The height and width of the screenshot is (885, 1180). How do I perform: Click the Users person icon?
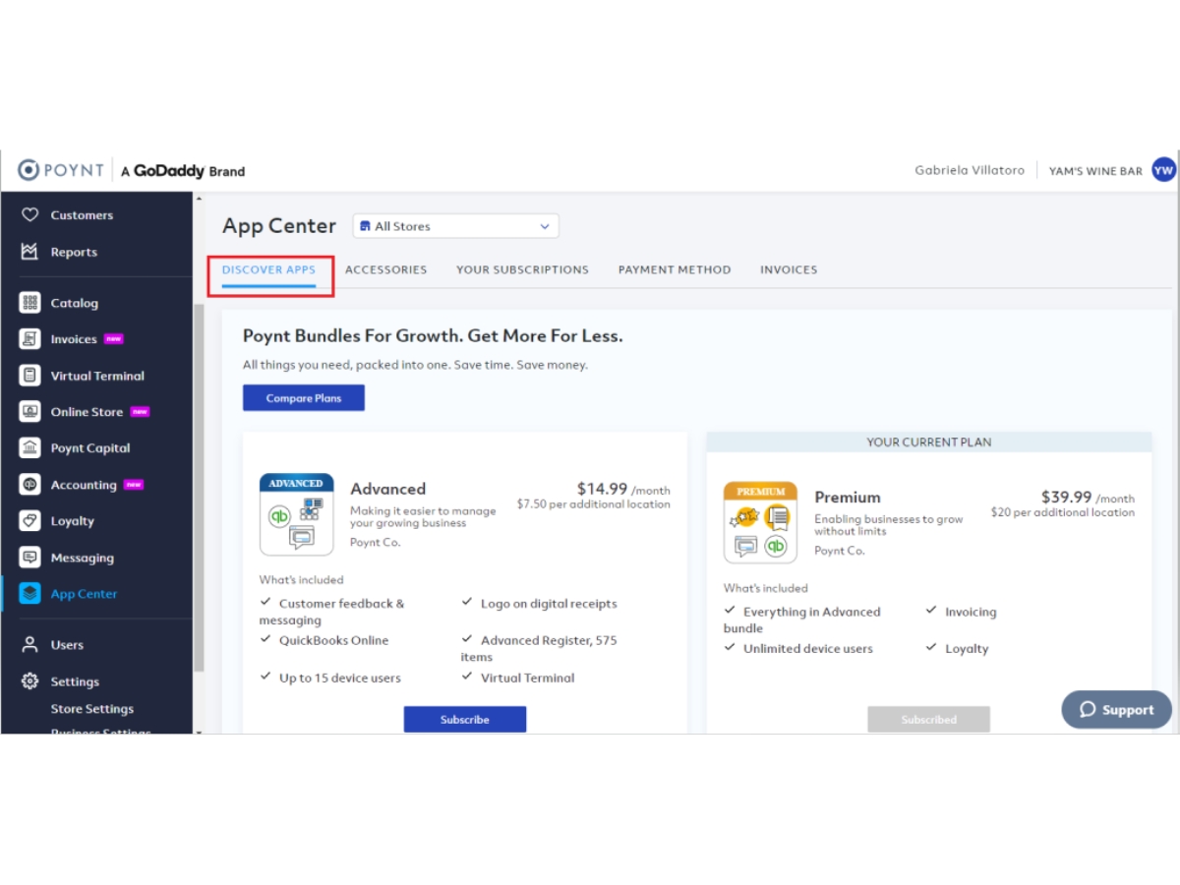[x=29, y=645]
